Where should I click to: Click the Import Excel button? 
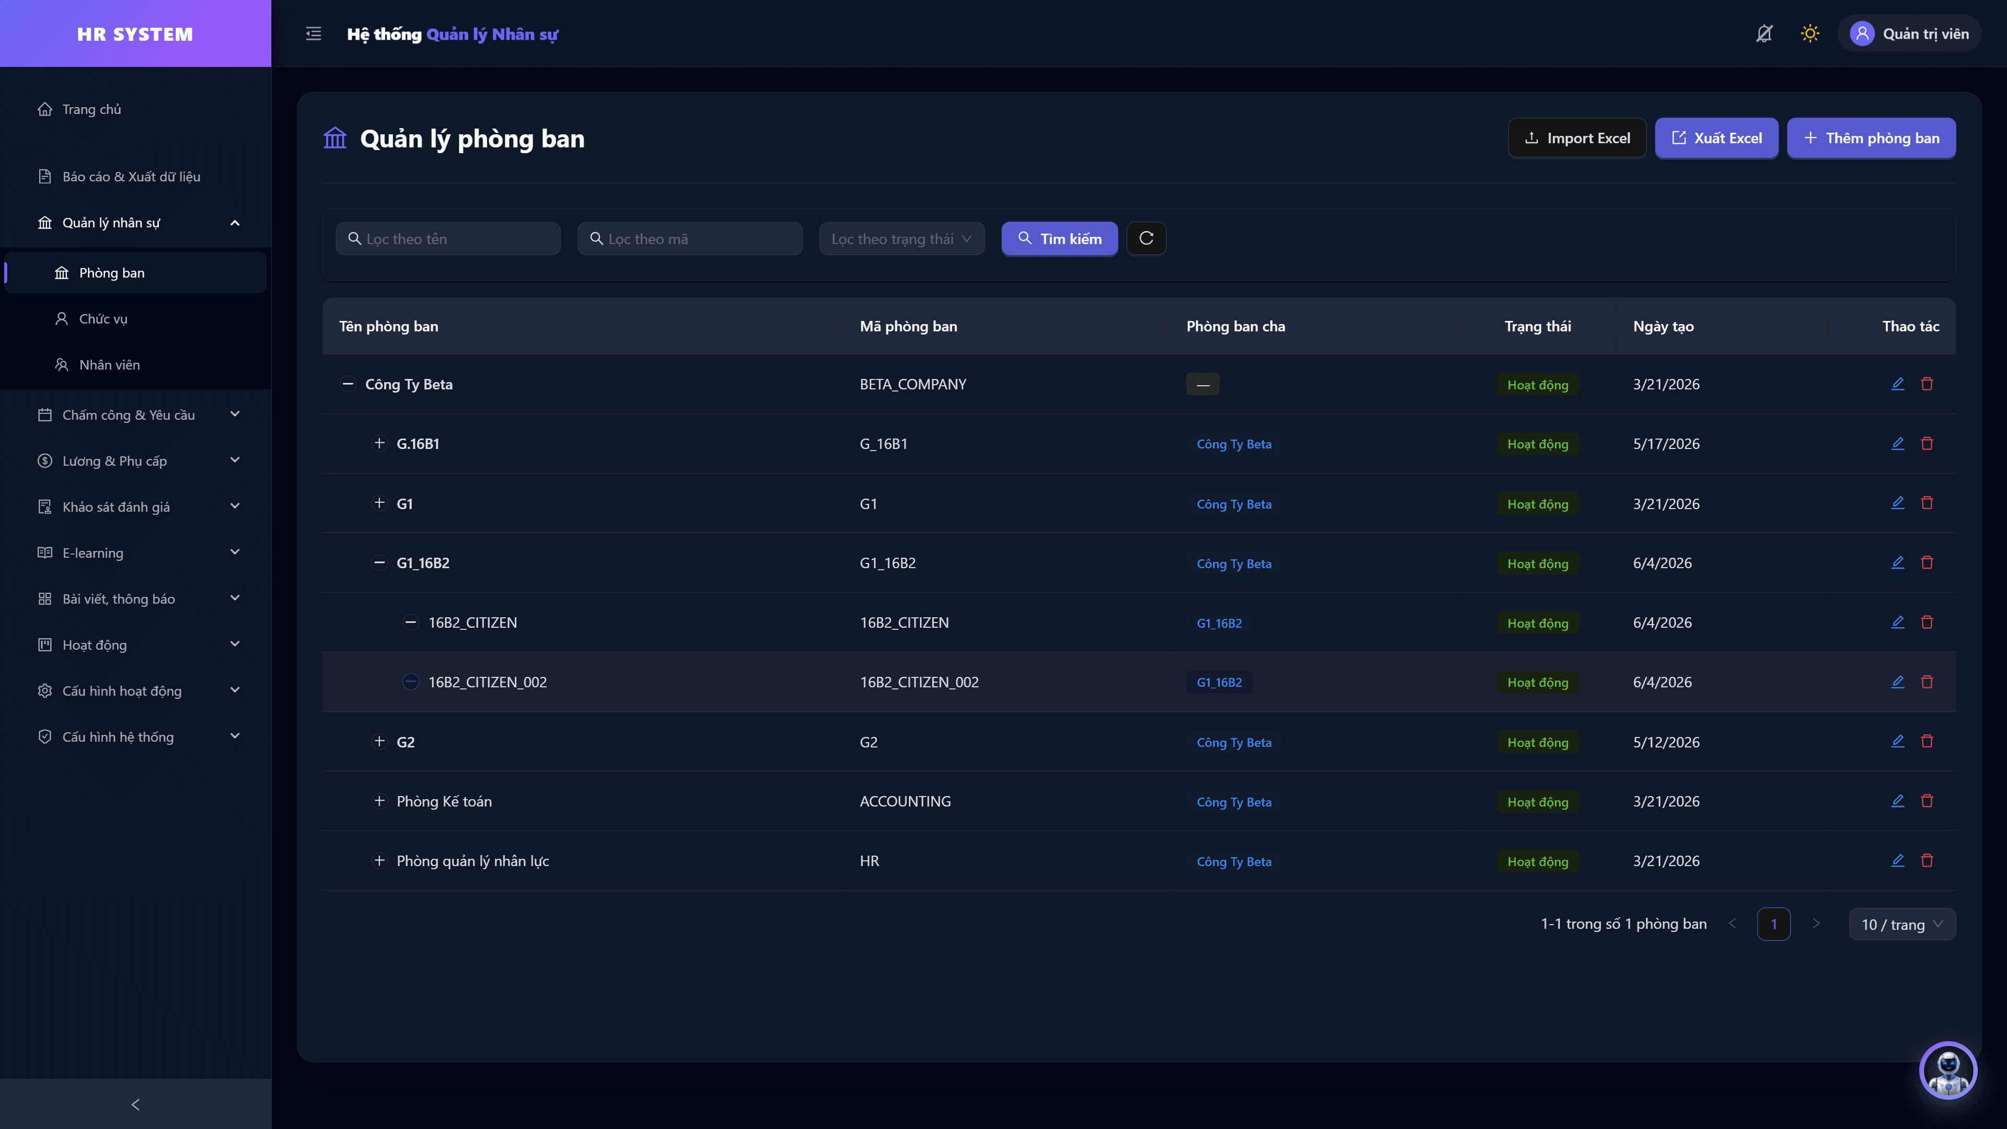(x=1577, y=138)
